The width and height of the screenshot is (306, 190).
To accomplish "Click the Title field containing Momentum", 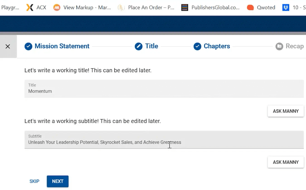I will (x=164, y=89).
